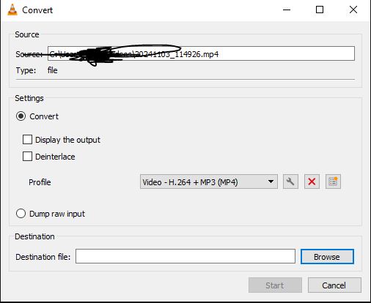Expand profile list via dropdown arrow
Screen dimensions: 371x303
click(x=271, y=182)
